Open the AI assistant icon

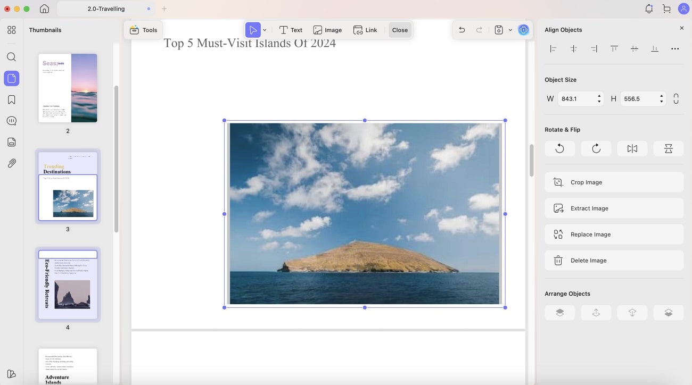[x=523, y=30]
